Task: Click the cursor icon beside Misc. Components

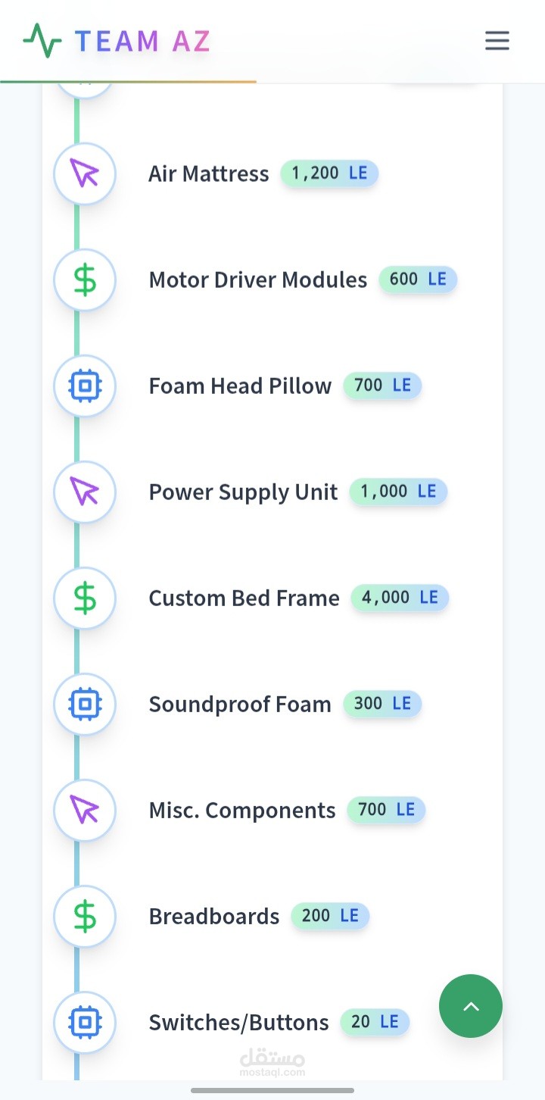Action: (85, 810)
